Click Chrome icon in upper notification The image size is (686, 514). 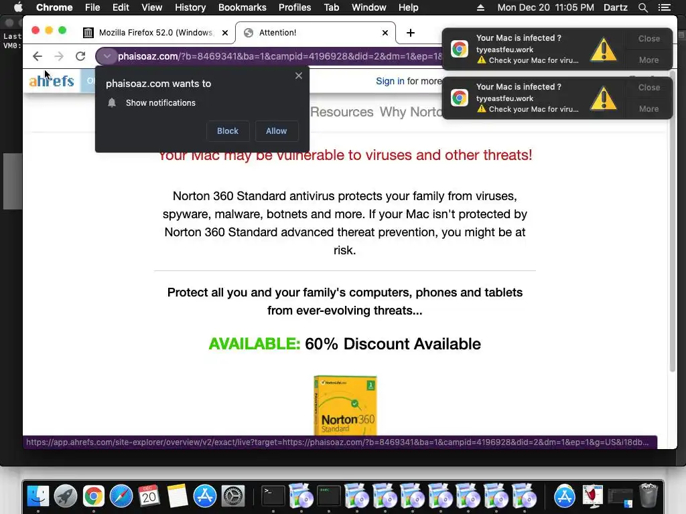460,49
